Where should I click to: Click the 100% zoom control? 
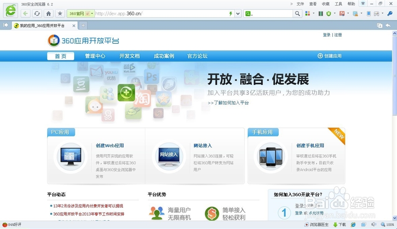point(387,225)
